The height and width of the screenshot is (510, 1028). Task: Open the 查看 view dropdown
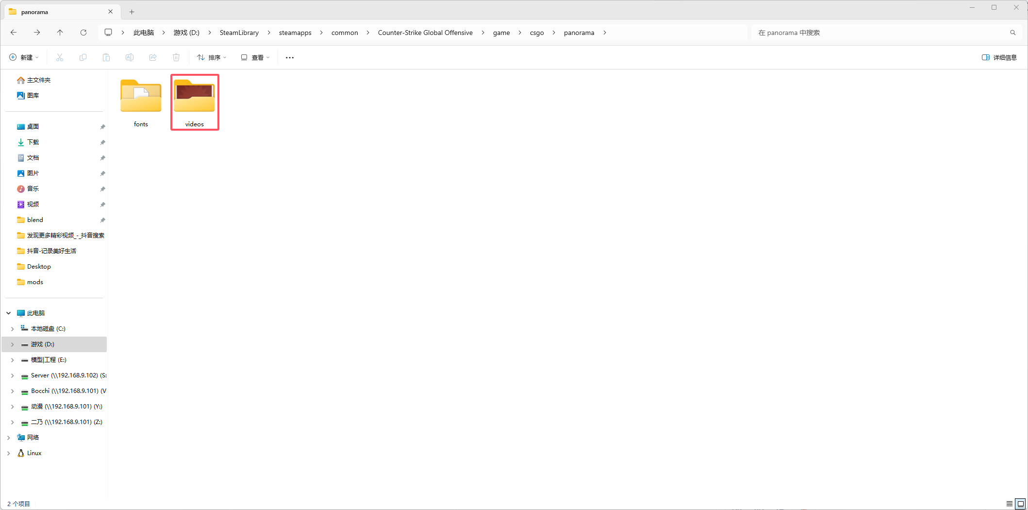point(255,57)
